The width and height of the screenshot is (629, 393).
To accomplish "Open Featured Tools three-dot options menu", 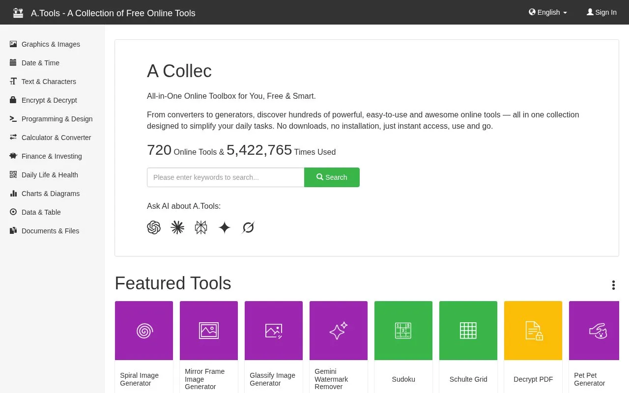I will [x=613, y=285].
